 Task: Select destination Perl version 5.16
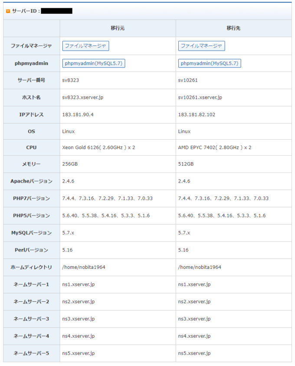tap(184, 250)
